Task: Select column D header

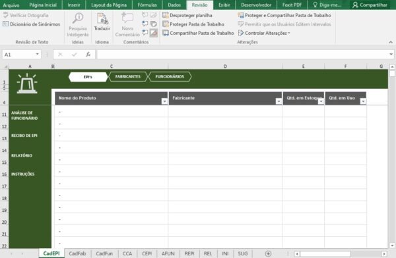Action: click(225, 66)
